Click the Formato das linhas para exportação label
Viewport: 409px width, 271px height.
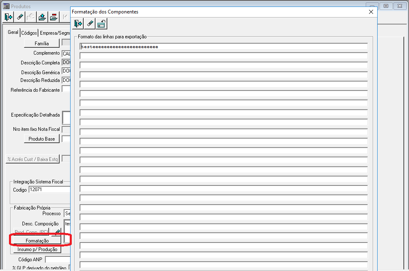(x=112, y=37)
